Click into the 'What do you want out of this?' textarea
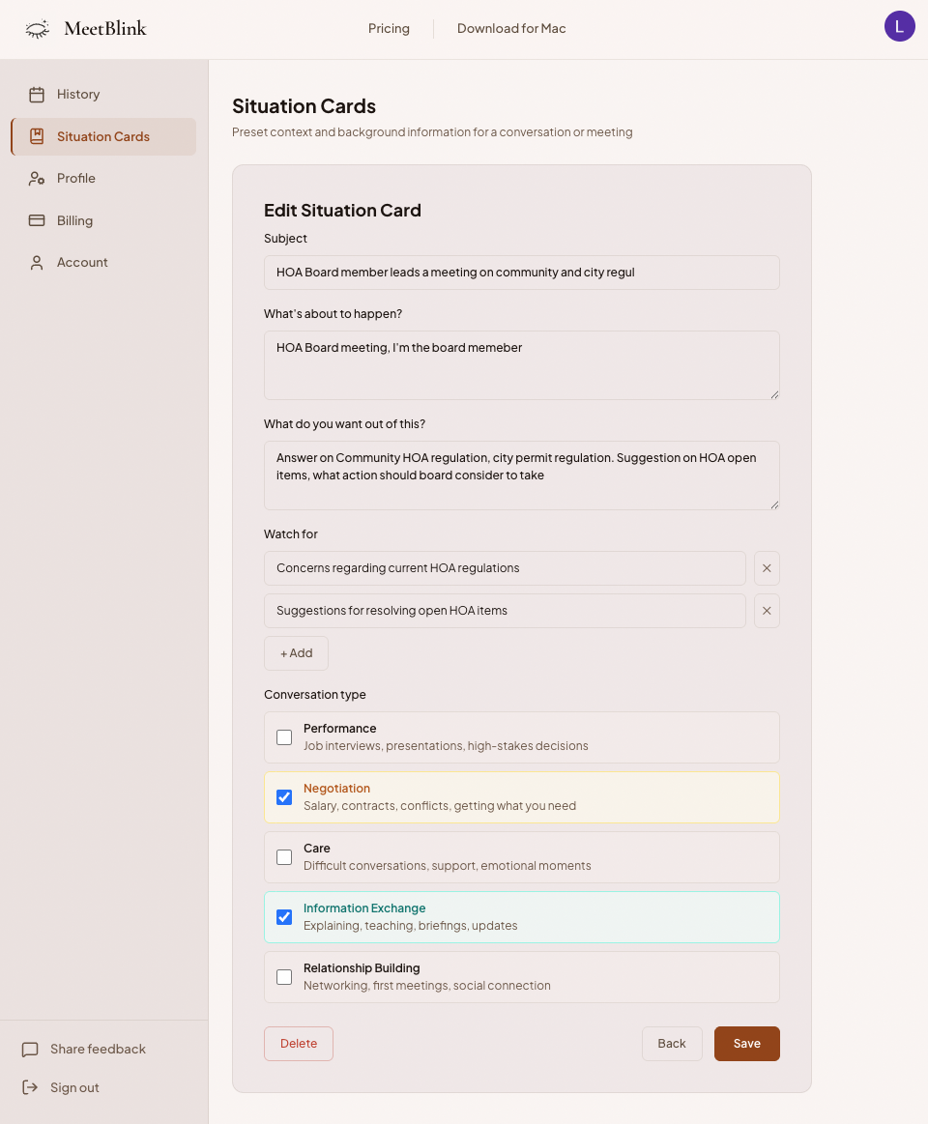This screenshot has height=1124, width=928. click(521, 476)
